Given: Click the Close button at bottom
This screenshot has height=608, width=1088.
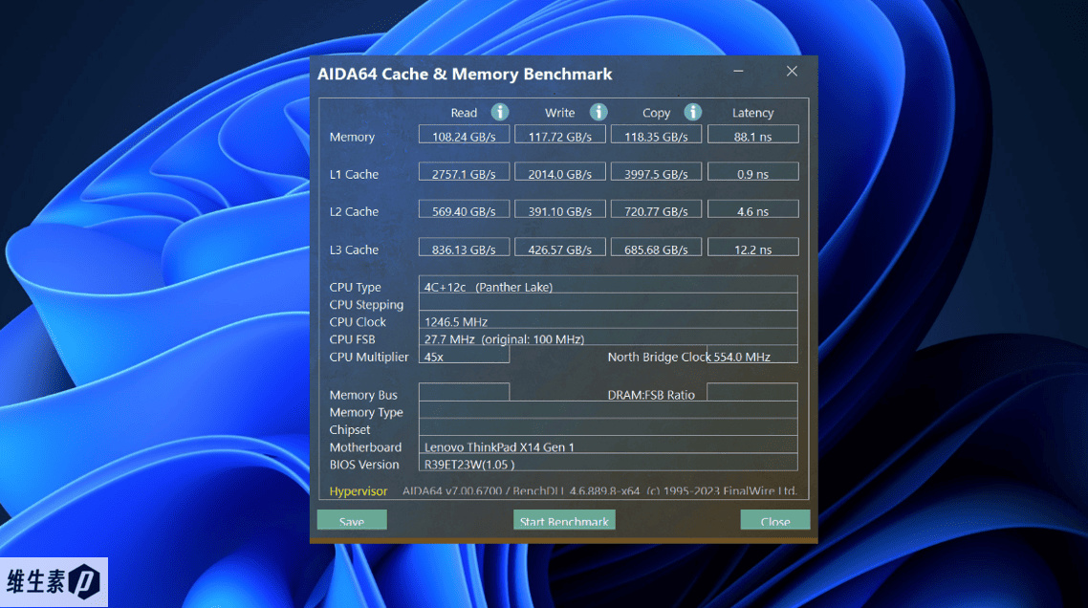Looking at the screenshot, I should coord(775,520).
